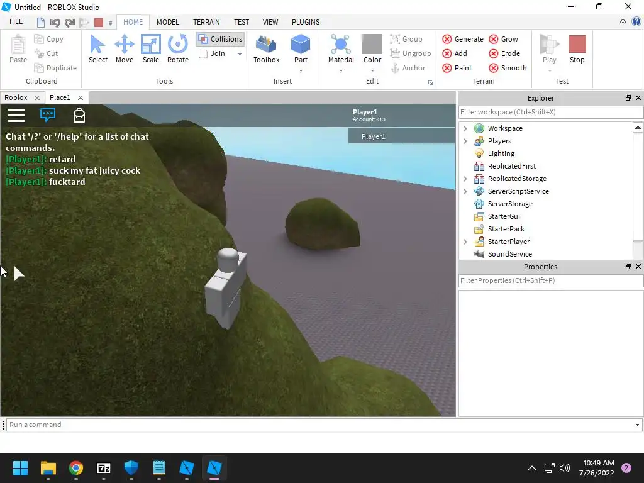Expand the ReplicatedStorage node
644x483 pixels.
click(465, 179)
